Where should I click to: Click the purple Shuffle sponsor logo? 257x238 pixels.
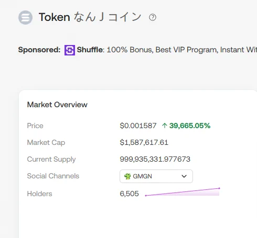coord(70,50)
